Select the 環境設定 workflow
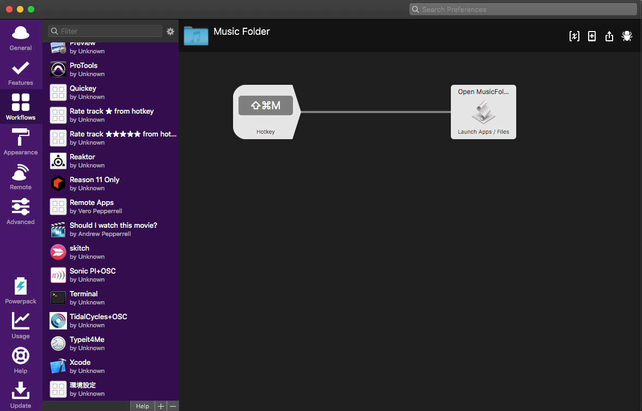The width and height of the screenshot is (642, 411). [x=111, y=389]
